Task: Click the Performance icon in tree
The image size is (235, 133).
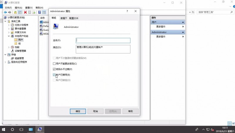Action: [x=12, y=47]
